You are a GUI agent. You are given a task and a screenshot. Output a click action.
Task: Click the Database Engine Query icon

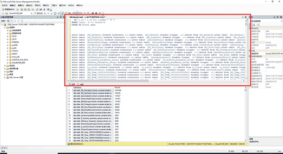click(x=17, y=10)
